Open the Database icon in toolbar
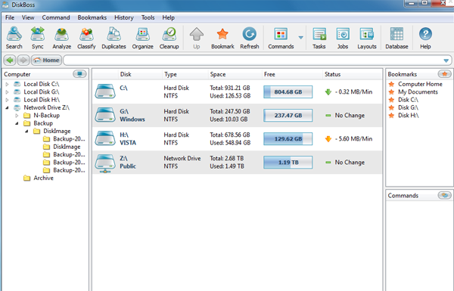454x291 pixels. point(396,38)
